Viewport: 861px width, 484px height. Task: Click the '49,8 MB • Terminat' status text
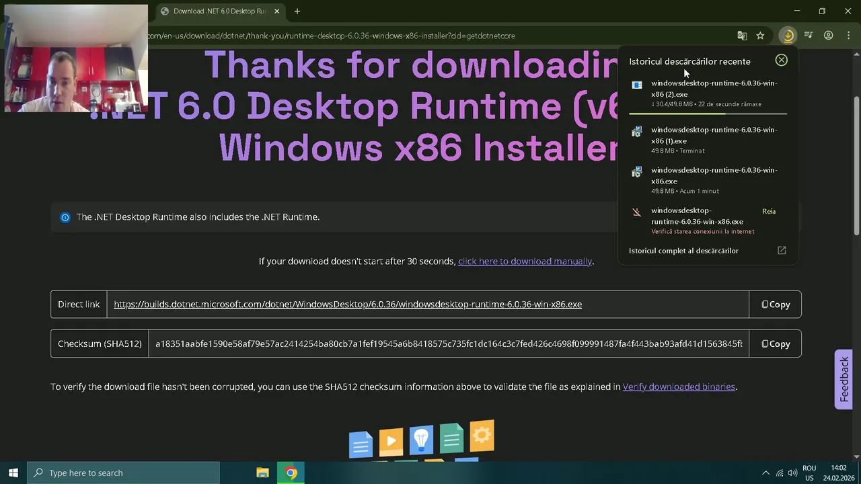(678, 151)
